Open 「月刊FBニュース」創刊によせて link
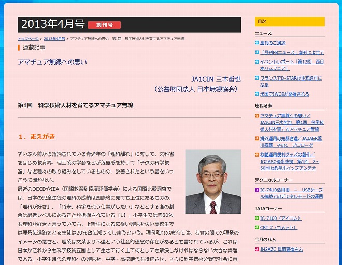 (292, 52)
